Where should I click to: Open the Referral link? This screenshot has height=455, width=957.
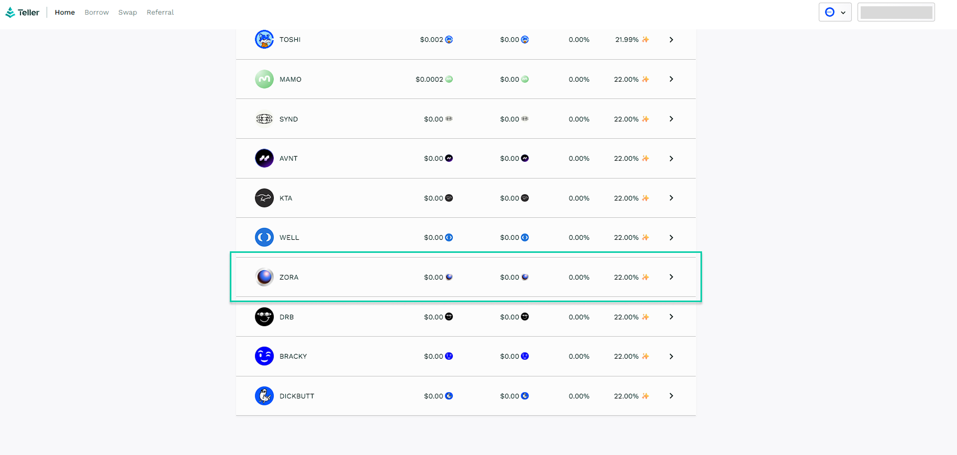point(160,13)
